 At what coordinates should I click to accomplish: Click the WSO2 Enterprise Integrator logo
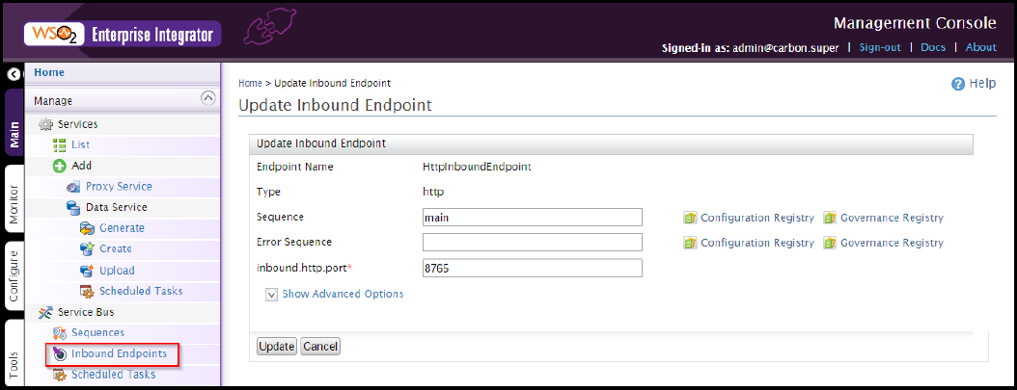pos(122,35)
